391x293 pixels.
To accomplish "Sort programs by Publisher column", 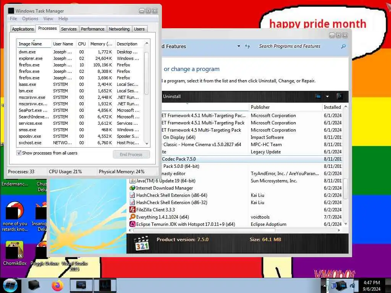I will point(286,107).
